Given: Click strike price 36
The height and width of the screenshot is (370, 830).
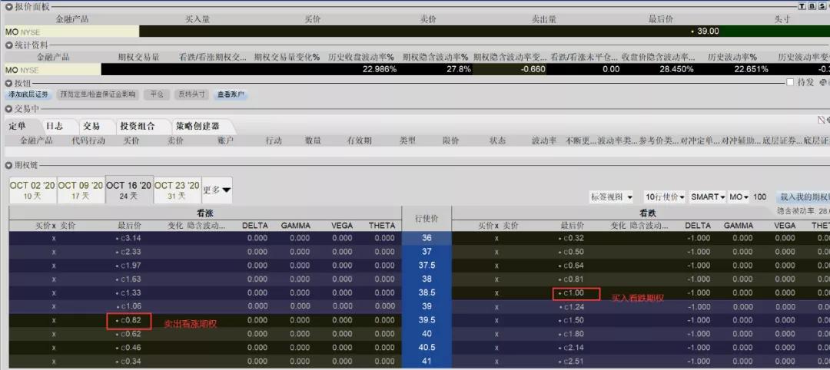Looking at the screenshot, I should 427,238.
